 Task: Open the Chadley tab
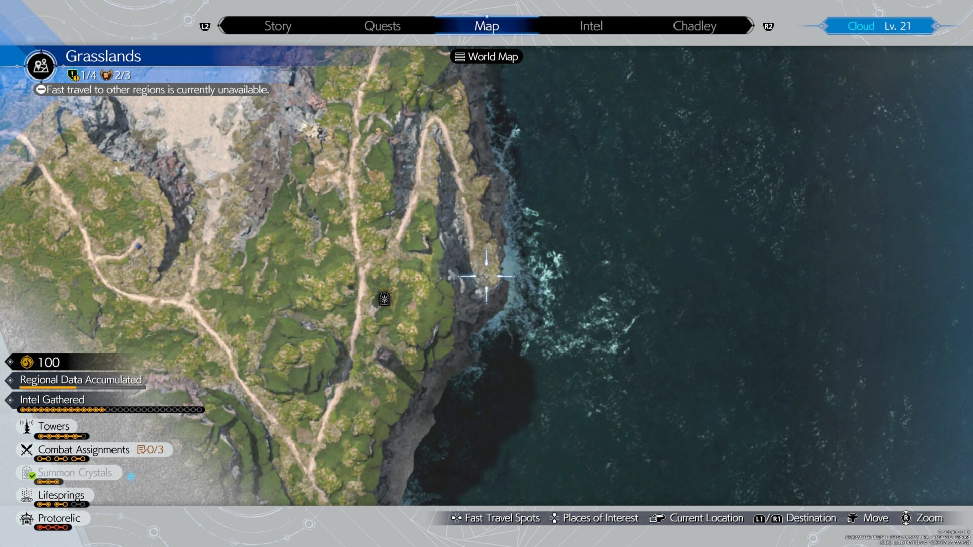pyautogui.click(x=694, y=26)
